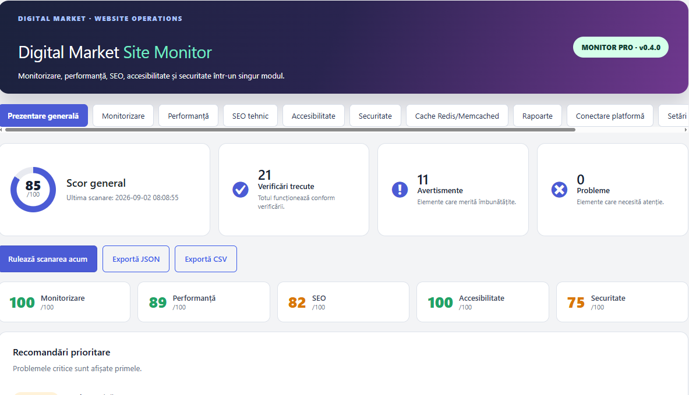Click the 21 Verificări trecute count
The width and height of the screenshot is (689, 395).
coord(264,175)
